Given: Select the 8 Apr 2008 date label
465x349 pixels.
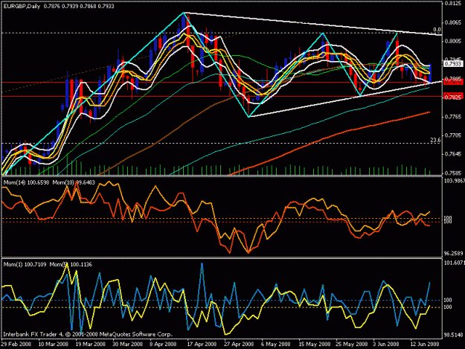Looking at the screenshot, I should coord(163,345).
